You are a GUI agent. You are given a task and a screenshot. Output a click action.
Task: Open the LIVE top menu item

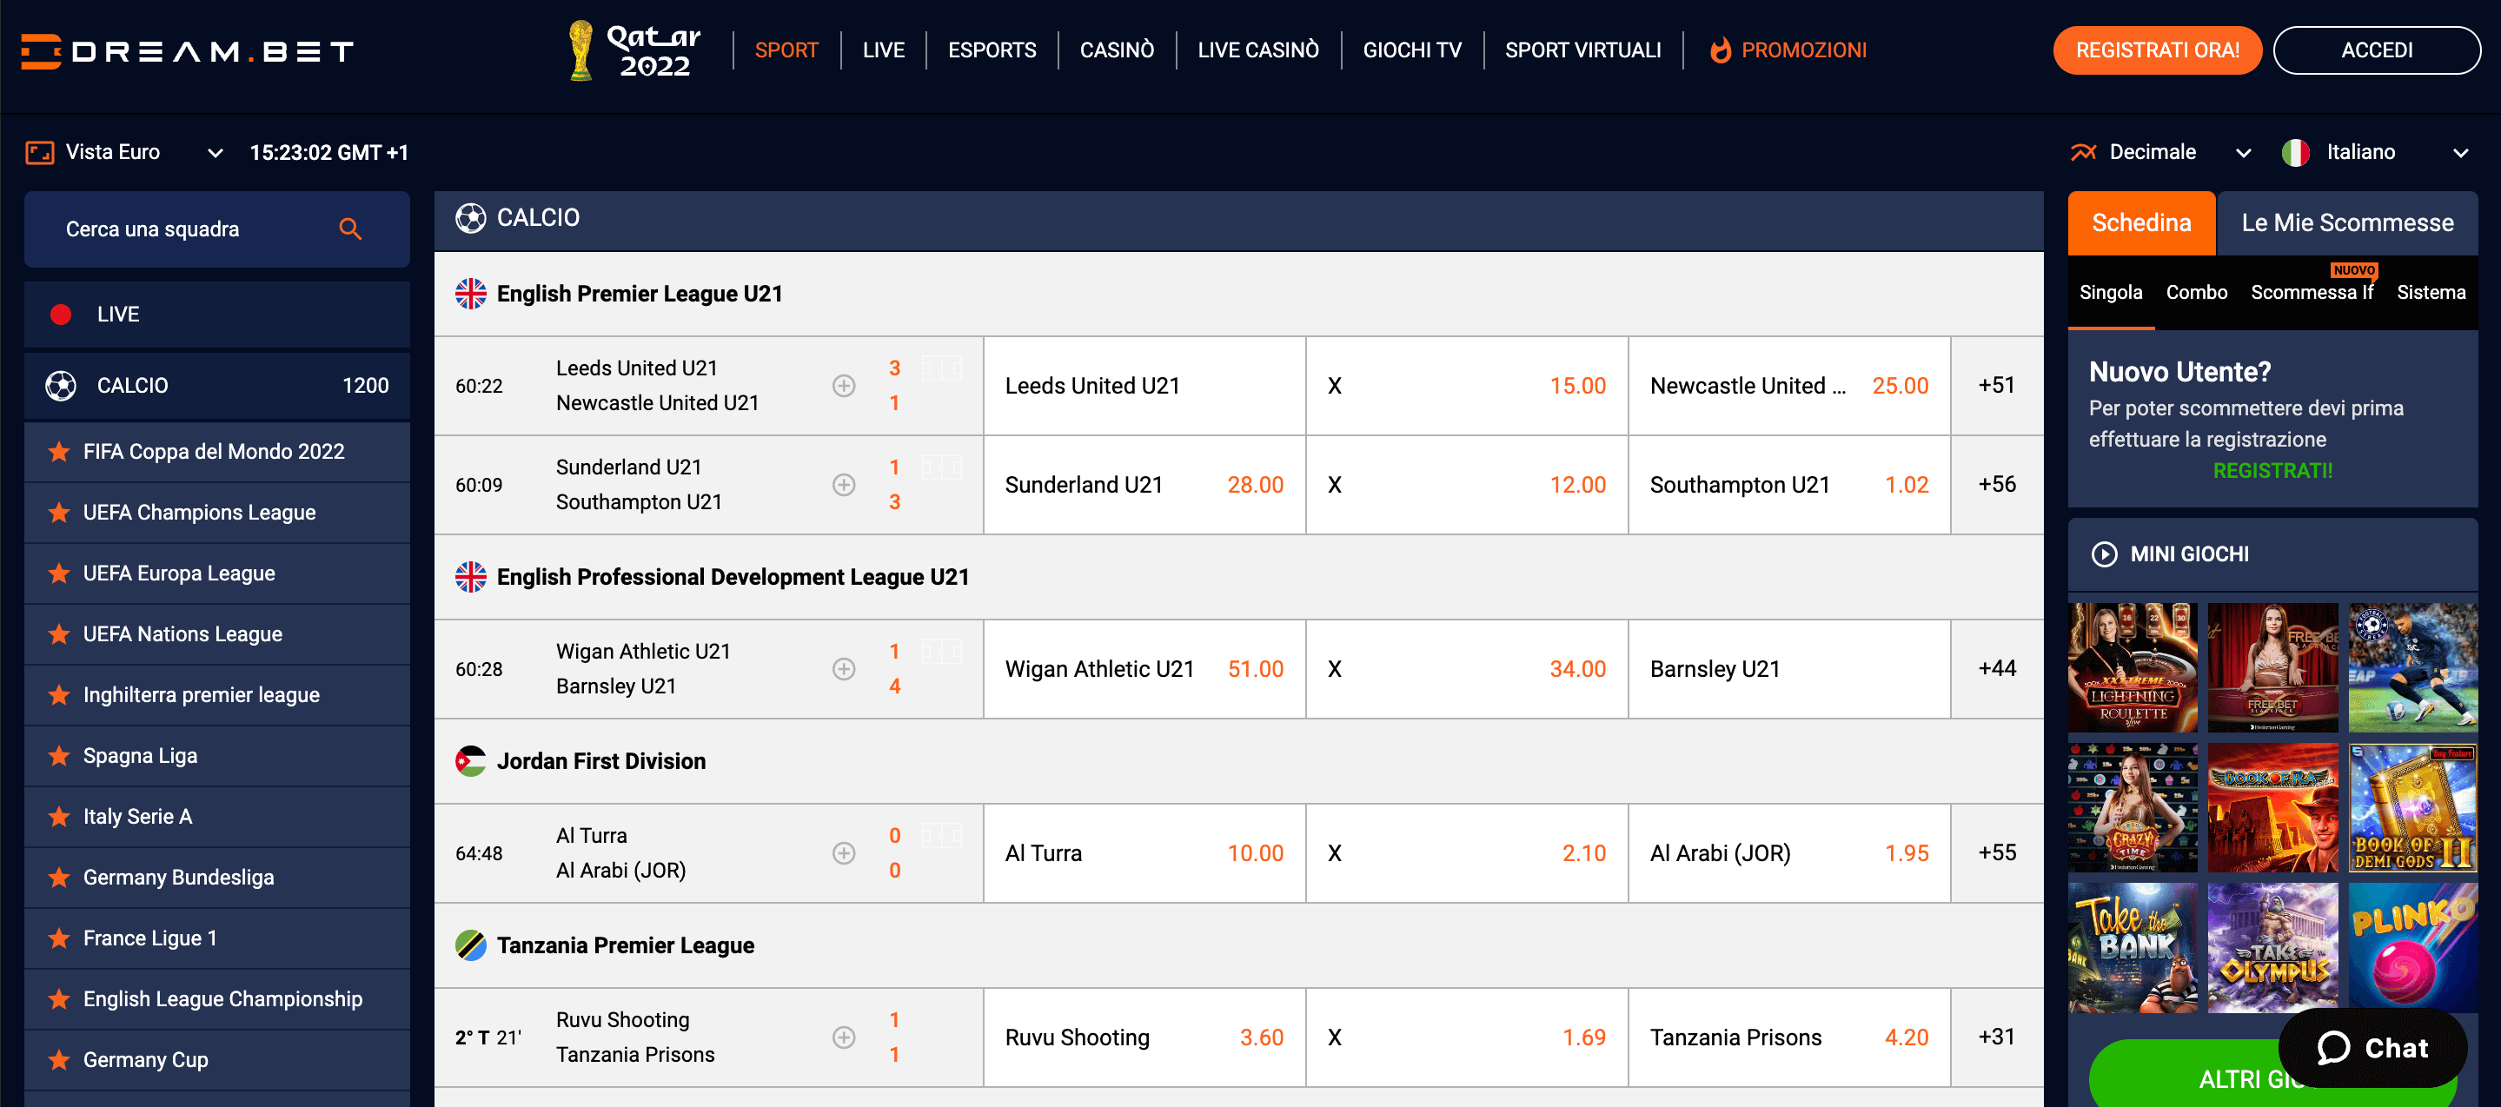[x=884, y=50]
